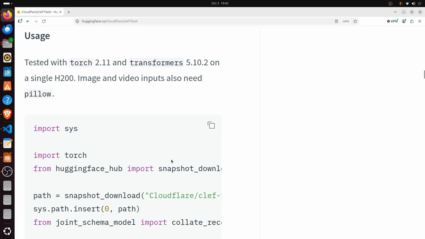Viewport: 425px width, 239px height.
Task: Open Thunderbird mail from the dock
Action: point(7,29)
